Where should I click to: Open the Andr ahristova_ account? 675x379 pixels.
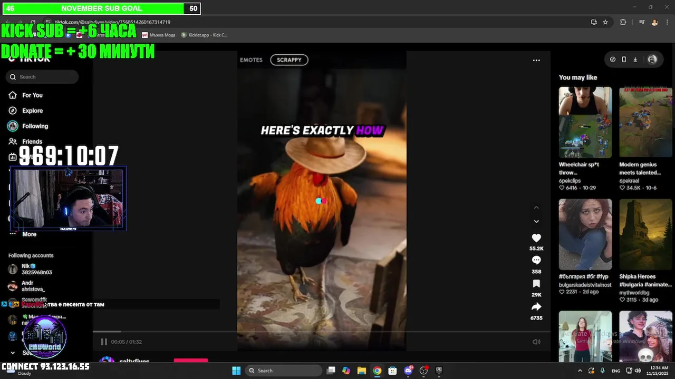(33, 286)
